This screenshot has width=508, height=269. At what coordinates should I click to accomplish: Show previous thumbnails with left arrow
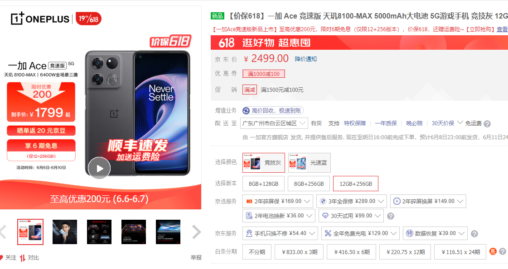[x=3, y=232]
